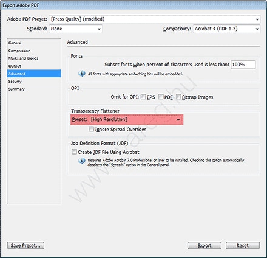Check the PDF option under Omit for OPI
The image size is (267, 258).
161,97
